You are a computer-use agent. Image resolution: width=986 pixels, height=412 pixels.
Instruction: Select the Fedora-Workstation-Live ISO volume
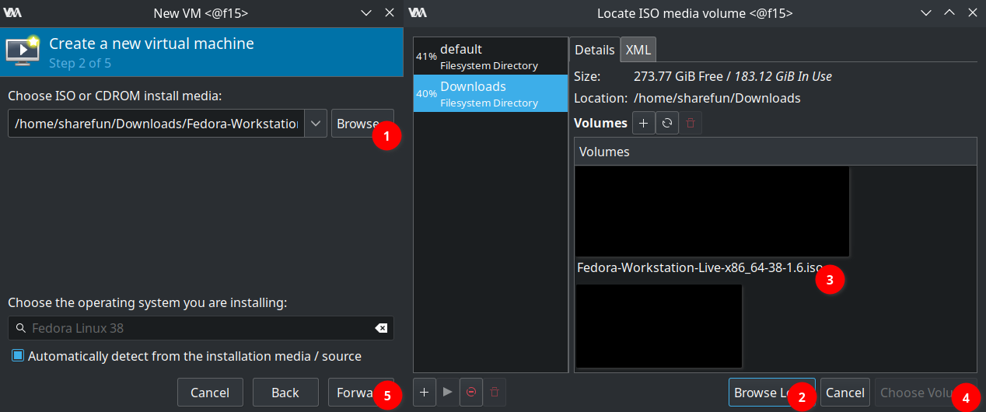[x=699, y=268]
